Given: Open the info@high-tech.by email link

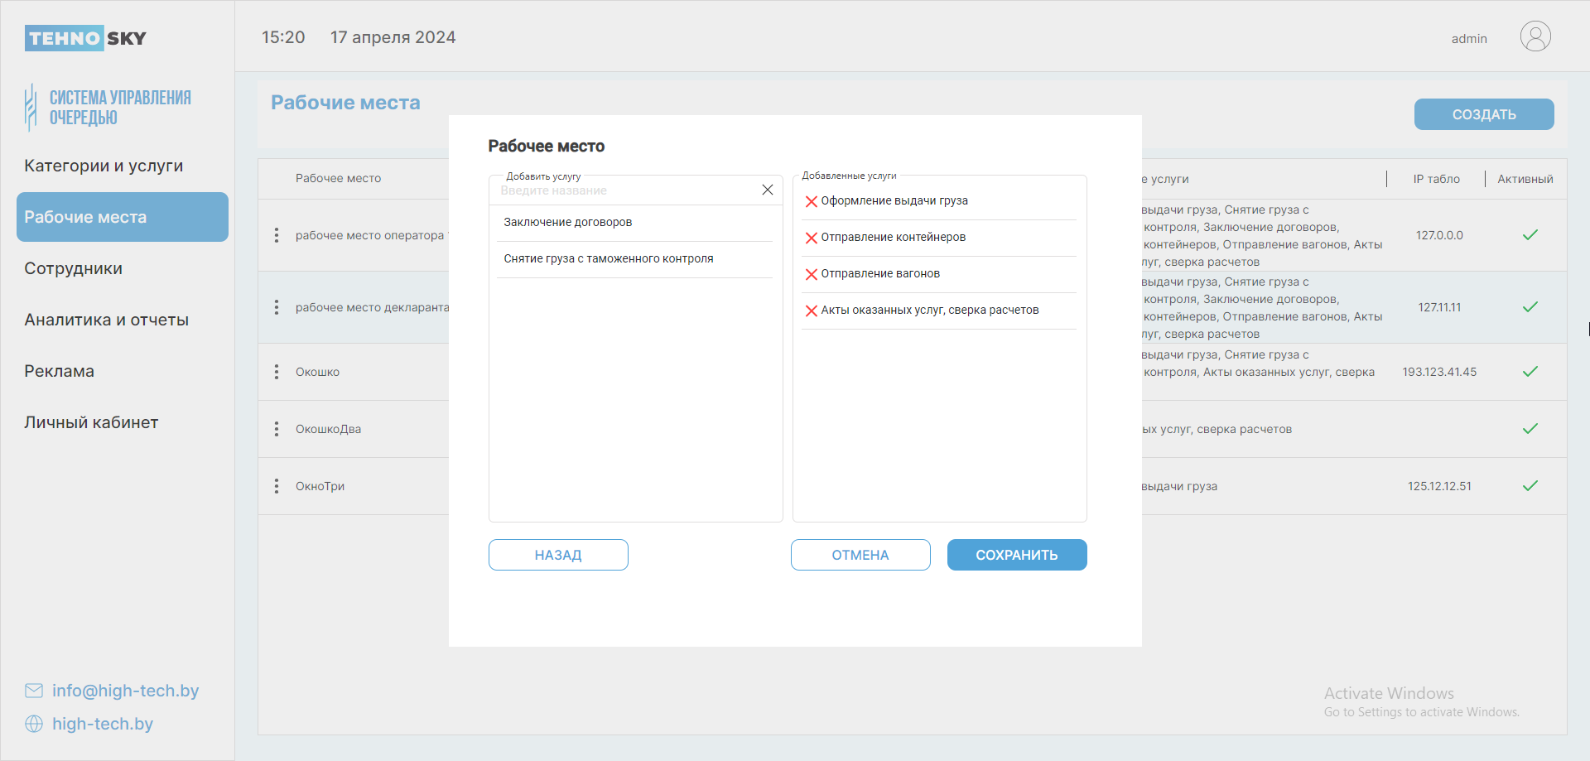Looking at the screenshot, I should pos(125,691).
